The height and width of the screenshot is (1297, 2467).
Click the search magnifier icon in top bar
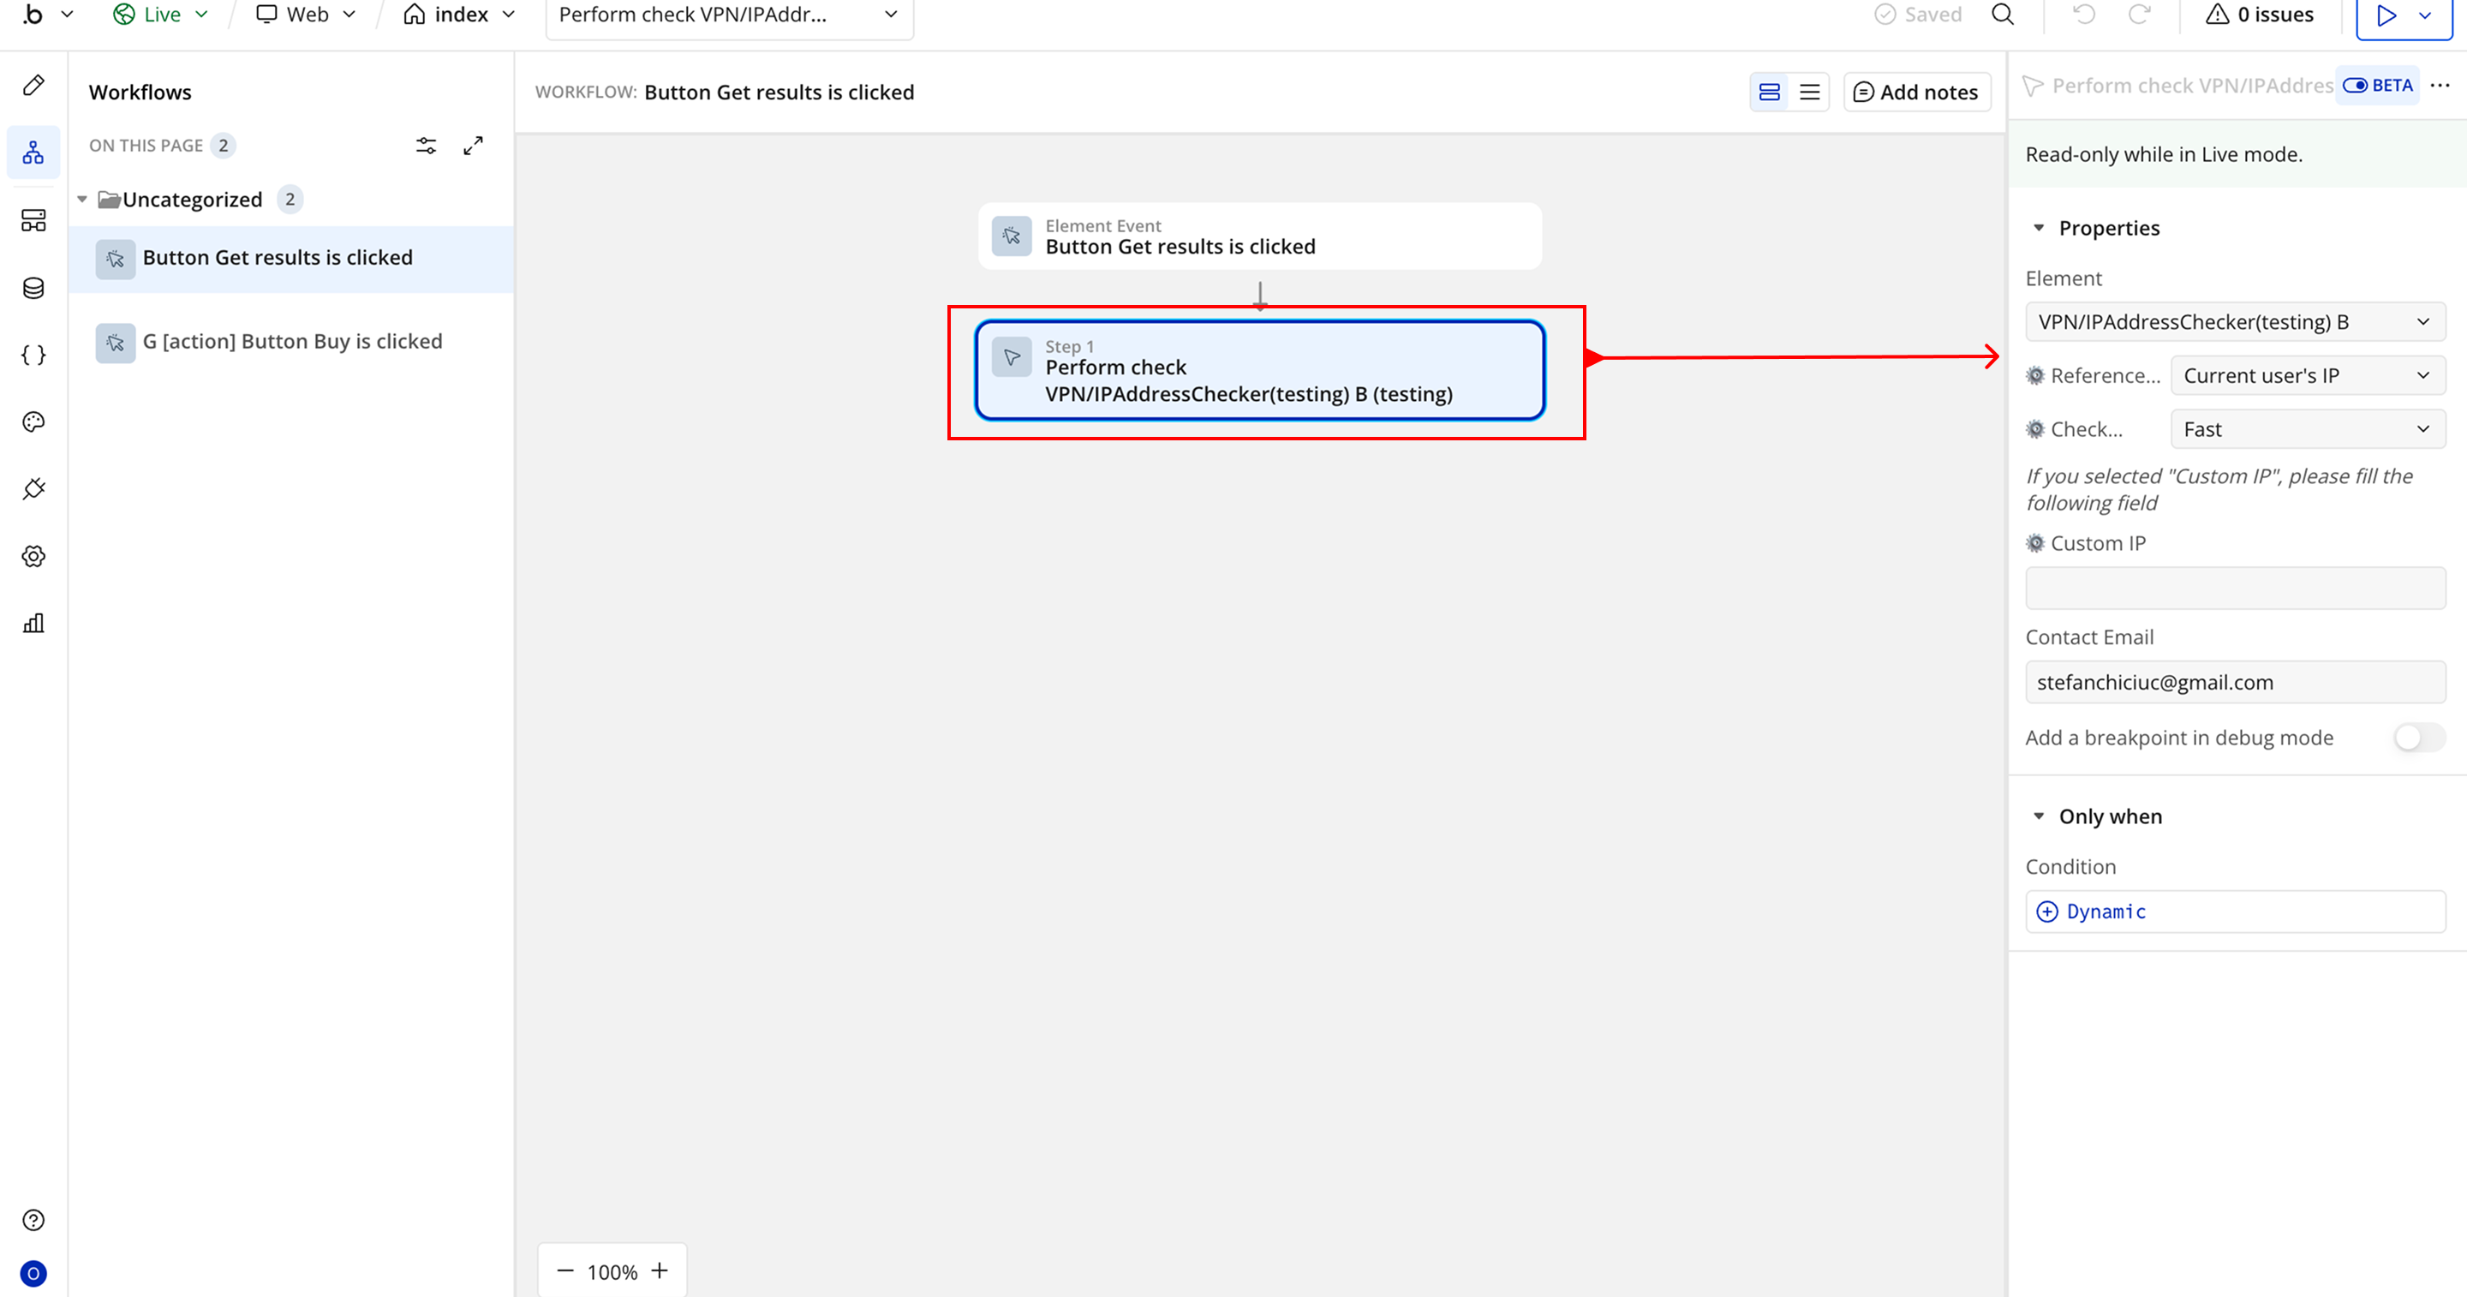(2003, 15)
